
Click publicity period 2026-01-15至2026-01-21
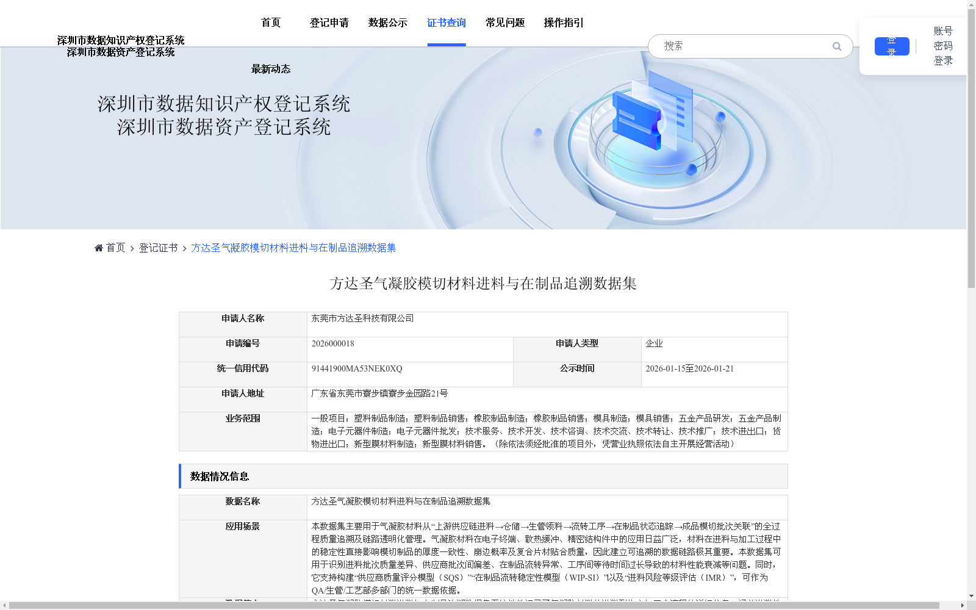690,368
